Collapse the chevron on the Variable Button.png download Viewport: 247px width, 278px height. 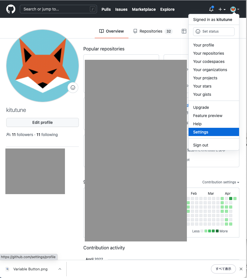[59, 269]
